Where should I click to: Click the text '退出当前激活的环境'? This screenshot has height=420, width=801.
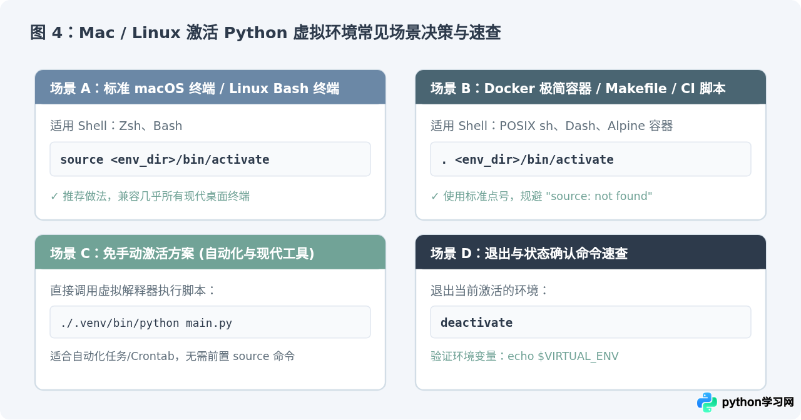point(490,291)
